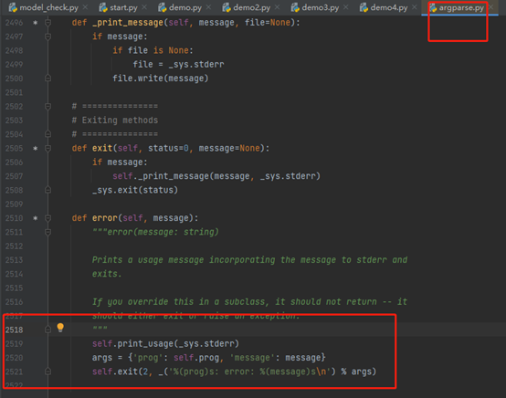Open the argparse.py tab

pyautogui.click(x=461, y=7)
